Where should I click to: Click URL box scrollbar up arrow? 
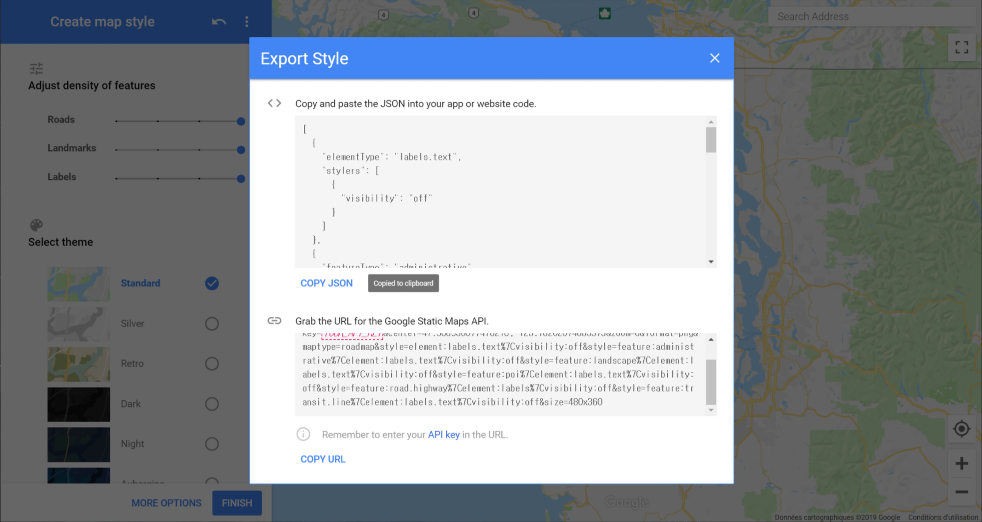(711, 339)
